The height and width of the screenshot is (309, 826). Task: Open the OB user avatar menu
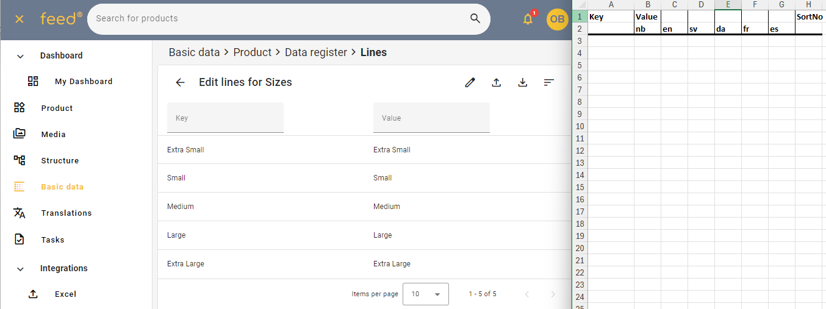(x=557, y=19)
